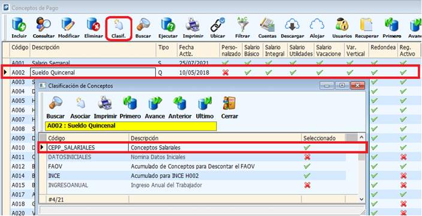The height and width of the screenshot is (216, 422).
Task: Click the #4/21 record counter
Action: 56,200
